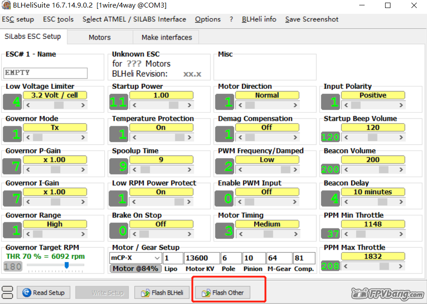Click the Lipo cell count field
The width and height of the screenshot is (427, 304).
coord(172,258)
